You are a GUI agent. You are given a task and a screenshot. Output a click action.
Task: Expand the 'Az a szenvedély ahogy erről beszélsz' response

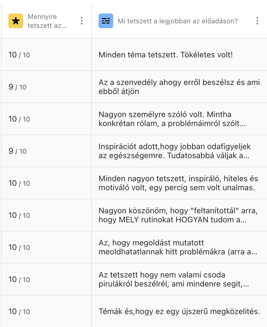[179, 87]
